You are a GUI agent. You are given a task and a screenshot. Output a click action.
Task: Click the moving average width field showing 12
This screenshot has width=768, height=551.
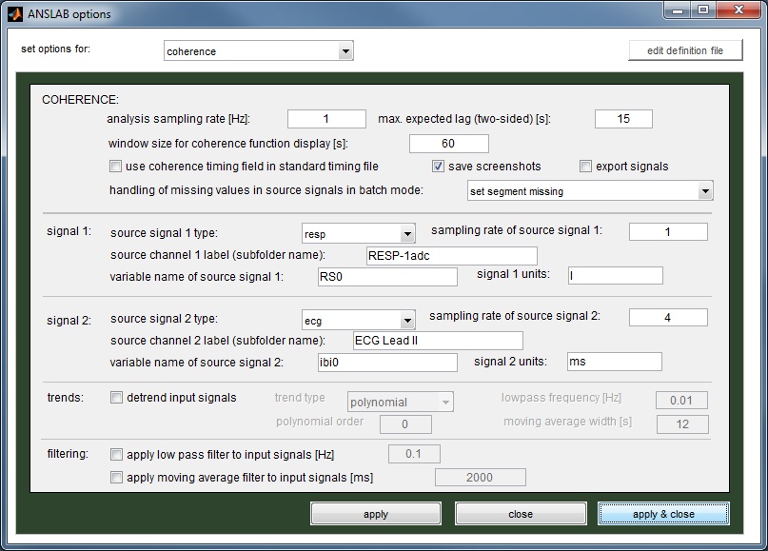(682, 424)
